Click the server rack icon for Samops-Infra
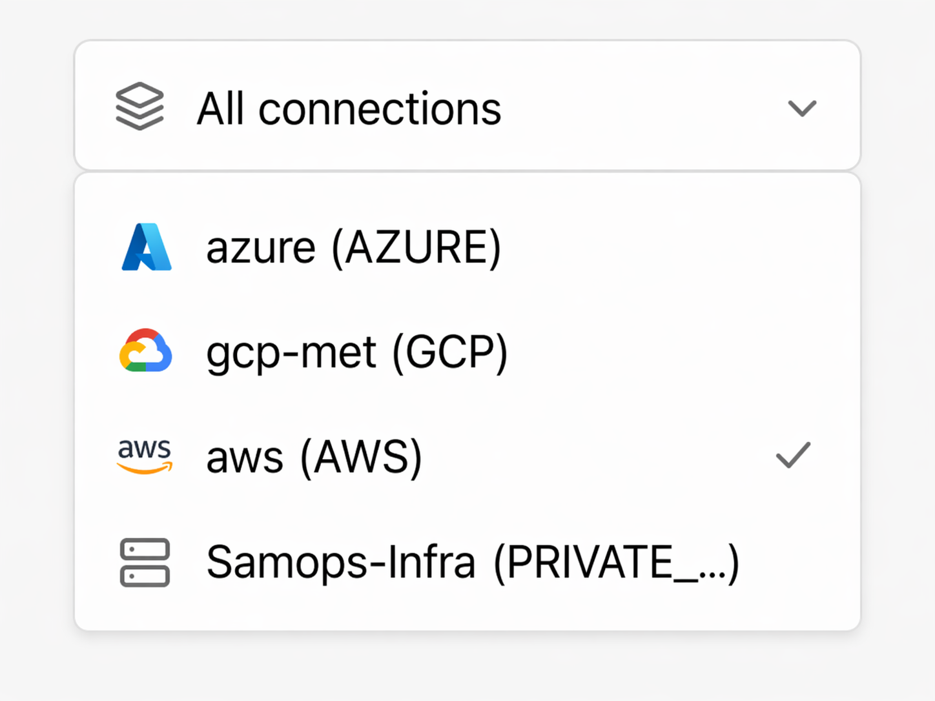This screenshot has width=935, height=701. point(145,562)
